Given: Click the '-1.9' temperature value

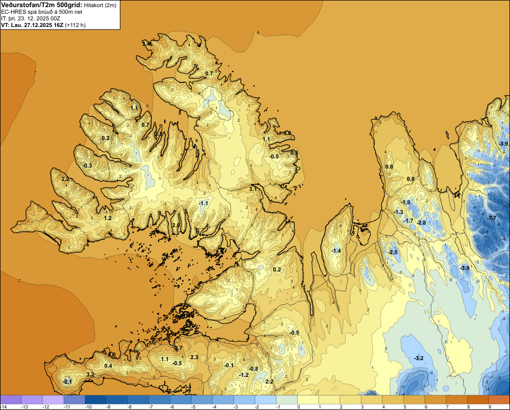Looking at the screenshot, I should [x=405, y=202].
